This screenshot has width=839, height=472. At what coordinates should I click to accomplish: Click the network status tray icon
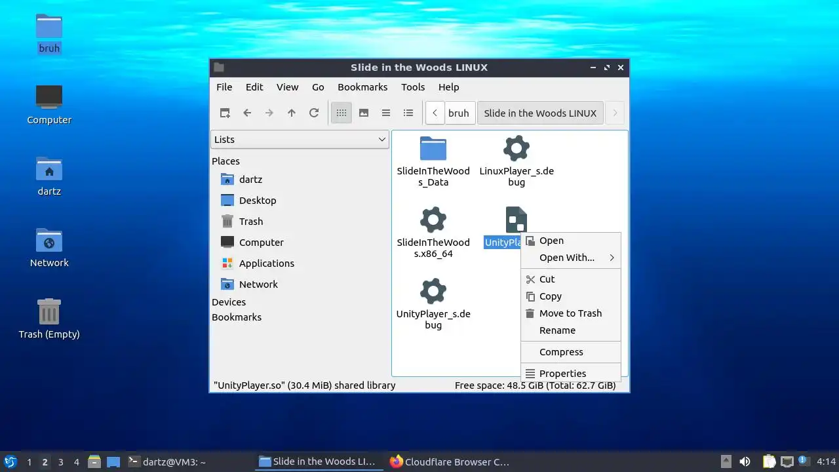[787, 462]
